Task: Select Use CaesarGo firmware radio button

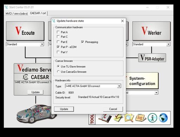Action: pyautogui.click(x=58, y=72)
